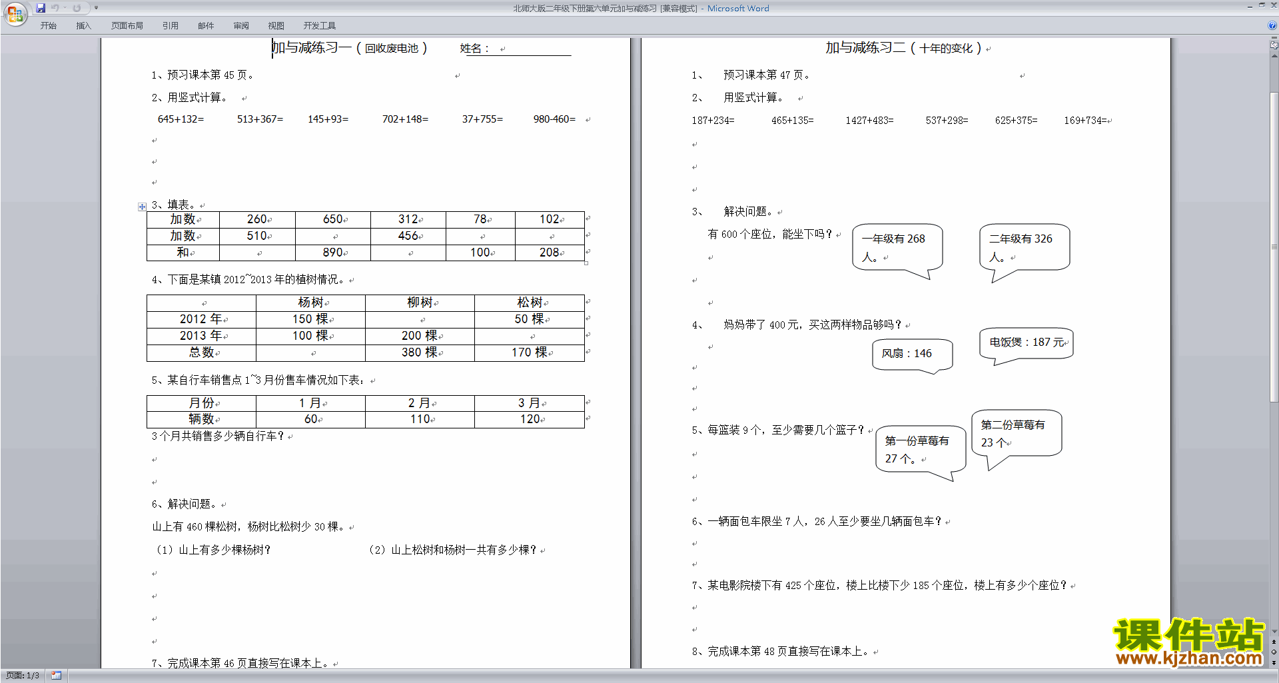This screenshot has height=683, width=1279.
Task: Click the 页面: 1/3 status bar indicator
Action: point(23,676)
